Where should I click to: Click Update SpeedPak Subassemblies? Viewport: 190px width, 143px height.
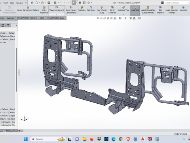pos(148,10)
